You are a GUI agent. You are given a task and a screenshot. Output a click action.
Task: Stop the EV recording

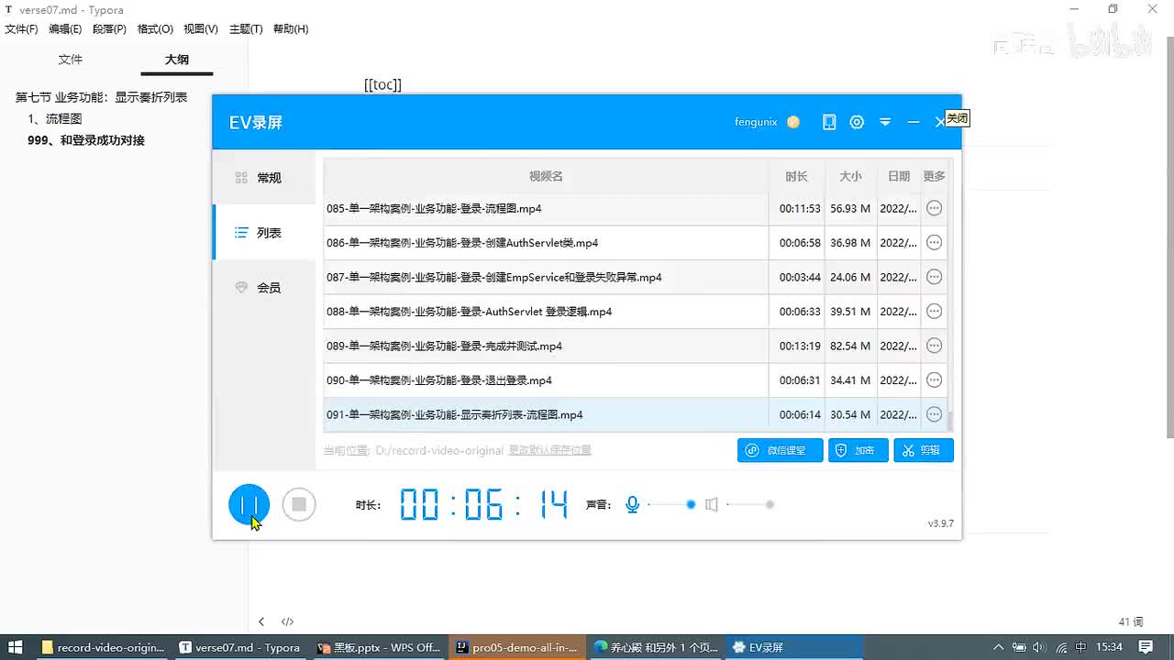click(x=299, y=504)
